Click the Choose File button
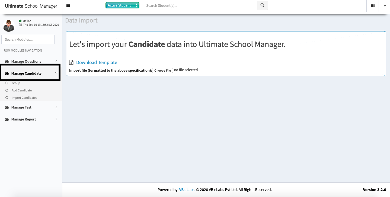390x197 pixels. tap(162, 71)
